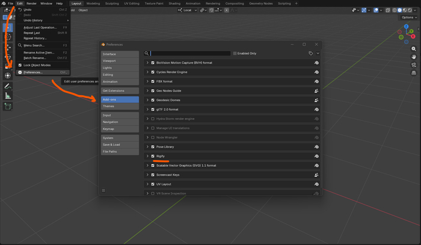Select the Add Cube tool
Screen dimensions: 421x245
pyautogui.click(x=8, y=107)
